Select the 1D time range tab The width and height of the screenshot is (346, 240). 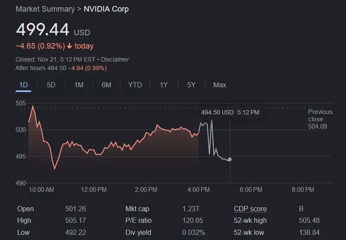(23, 85)
